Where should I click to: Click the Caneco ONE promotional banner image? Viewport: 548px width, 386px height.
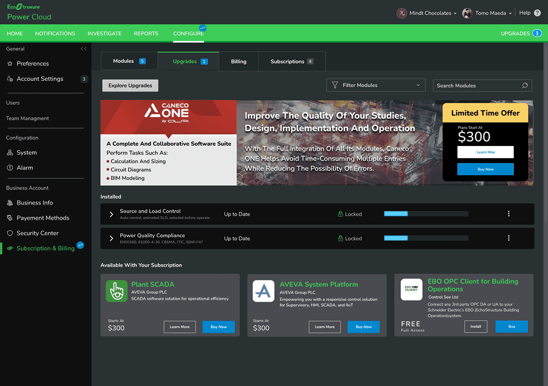[317, 143]
